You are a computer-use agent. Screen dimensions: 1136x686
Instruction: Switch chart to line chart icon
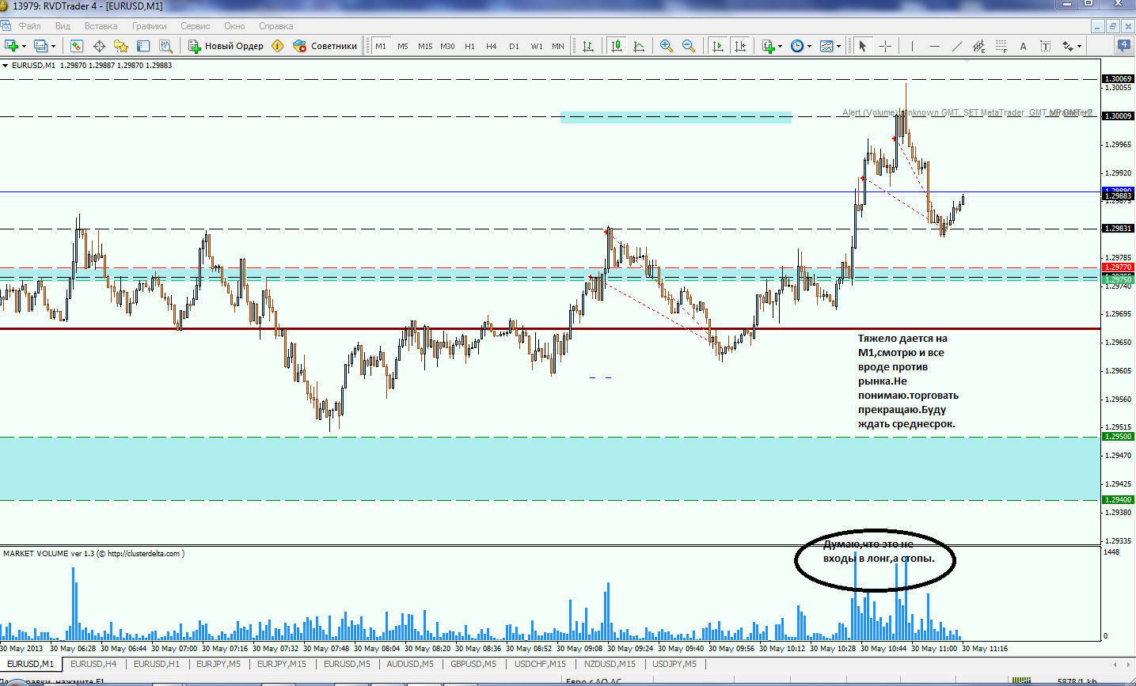click(639, 46)
